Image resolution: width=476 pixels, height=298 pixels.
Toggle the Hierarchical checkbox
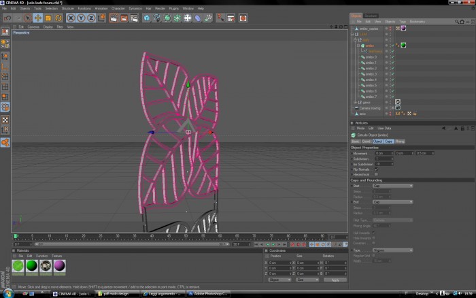click(x=376, y=174)
